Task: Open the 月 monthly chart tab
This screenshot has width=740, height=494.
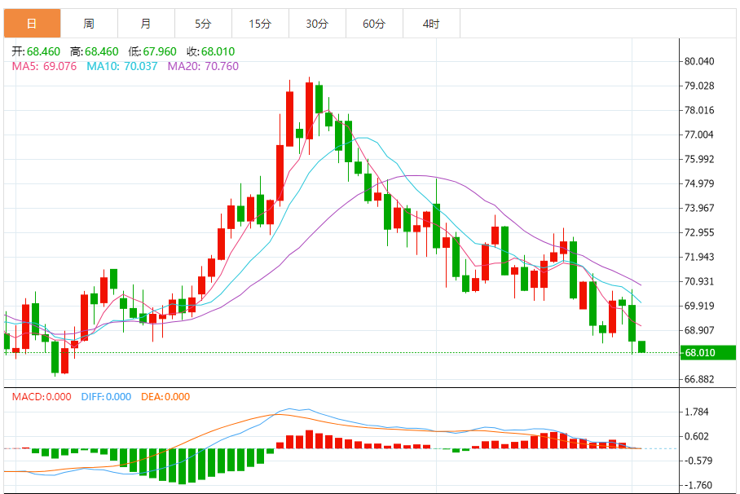Action: [146, 24]
